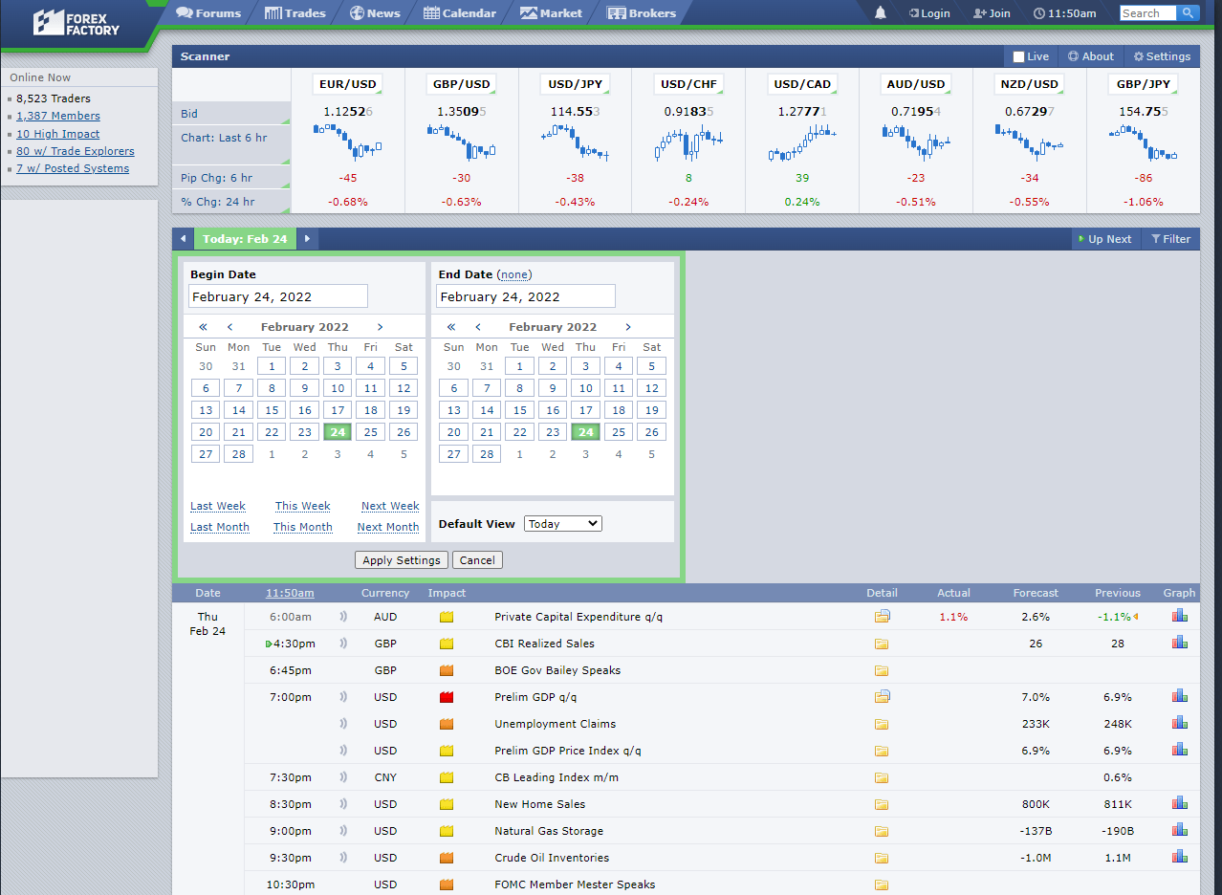Click the Login link

pyautogui.click(x=929, y=13)
